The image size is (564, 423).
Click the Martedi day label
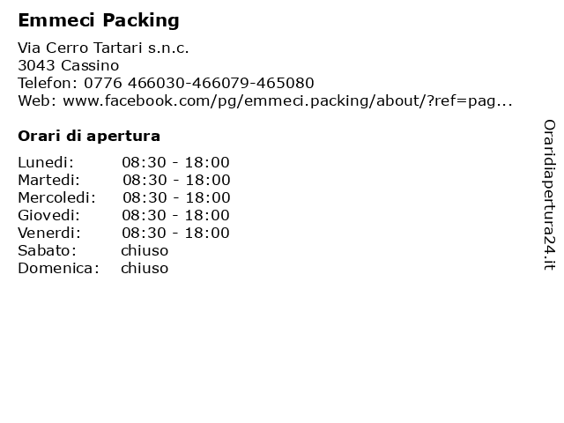point(49,180)
